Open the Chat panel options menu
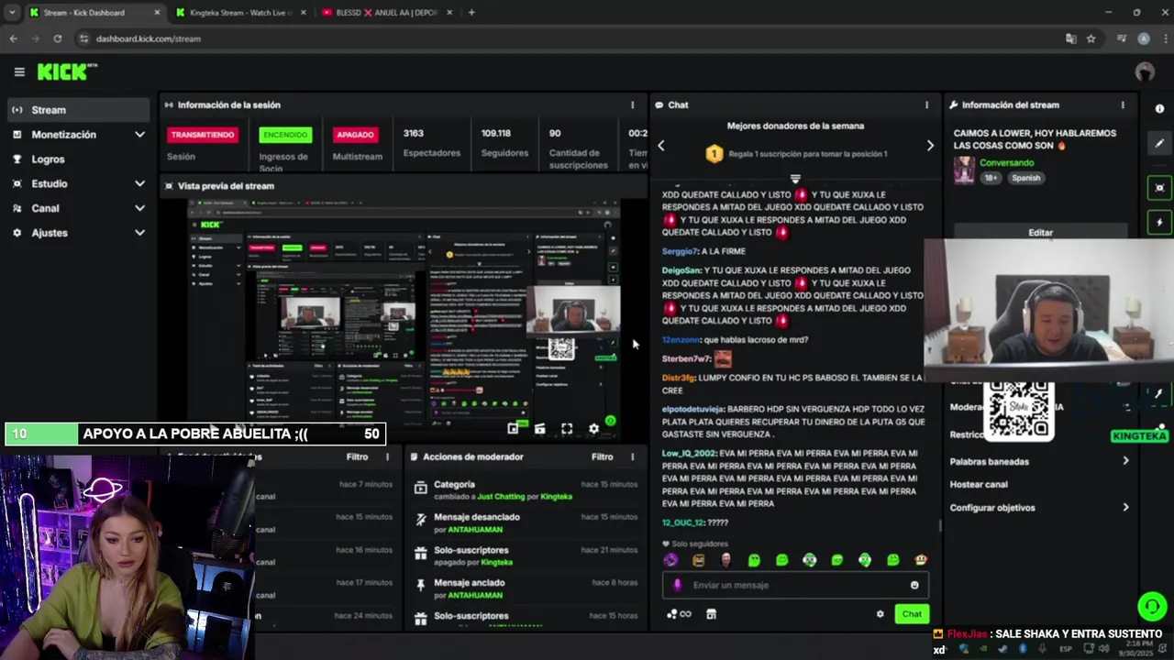 pyautogui.click(x=926, y=105)
